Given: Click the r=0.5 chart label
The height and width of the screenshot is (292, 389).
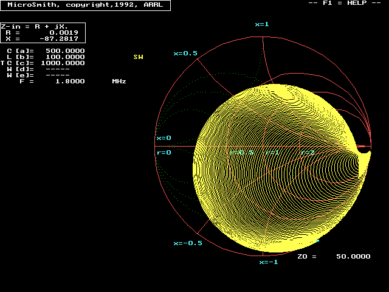Looking at the screenshot, I should [241, 153].
